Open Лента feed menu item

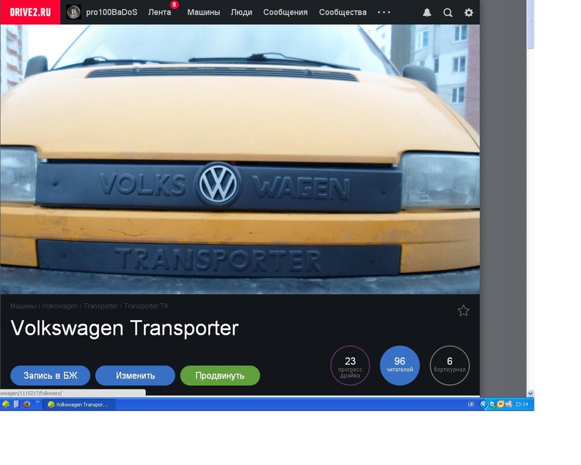[x=160, y=12]
